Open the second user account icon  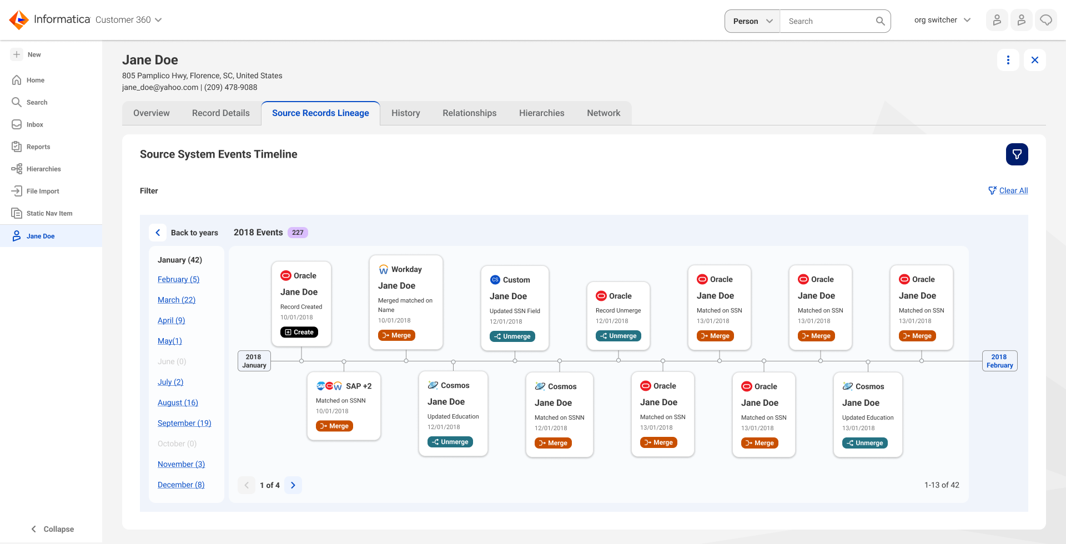pyautogui.click(x=1021, y=21)
